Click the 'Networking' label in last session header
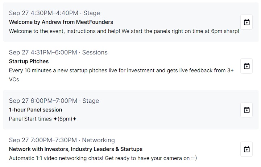This screenshot has width=261, height=167. click(98, 140)
